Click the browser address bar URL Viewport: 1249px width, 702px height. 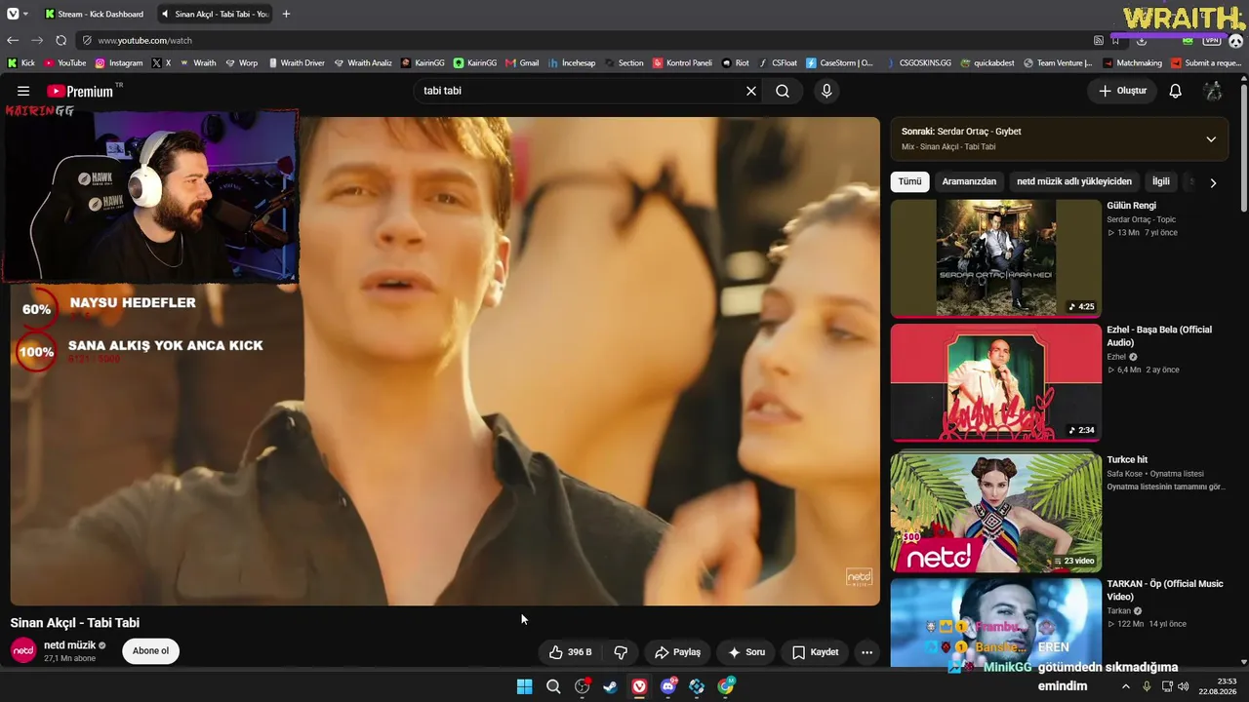coord(144,40)
